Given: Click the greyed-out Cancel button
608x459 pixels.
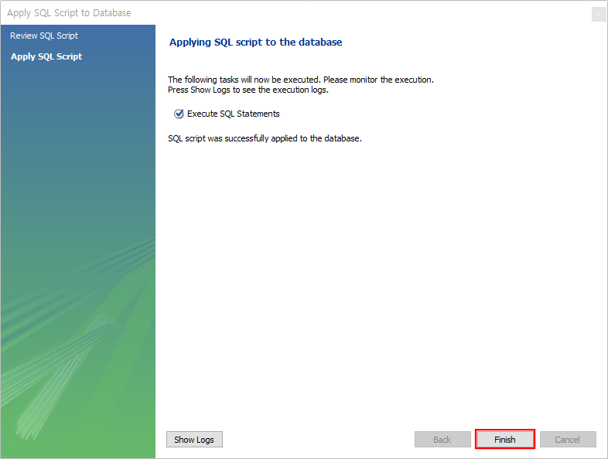Looking at the screenshot, I should pyautogui.click(x=568, y=439).
